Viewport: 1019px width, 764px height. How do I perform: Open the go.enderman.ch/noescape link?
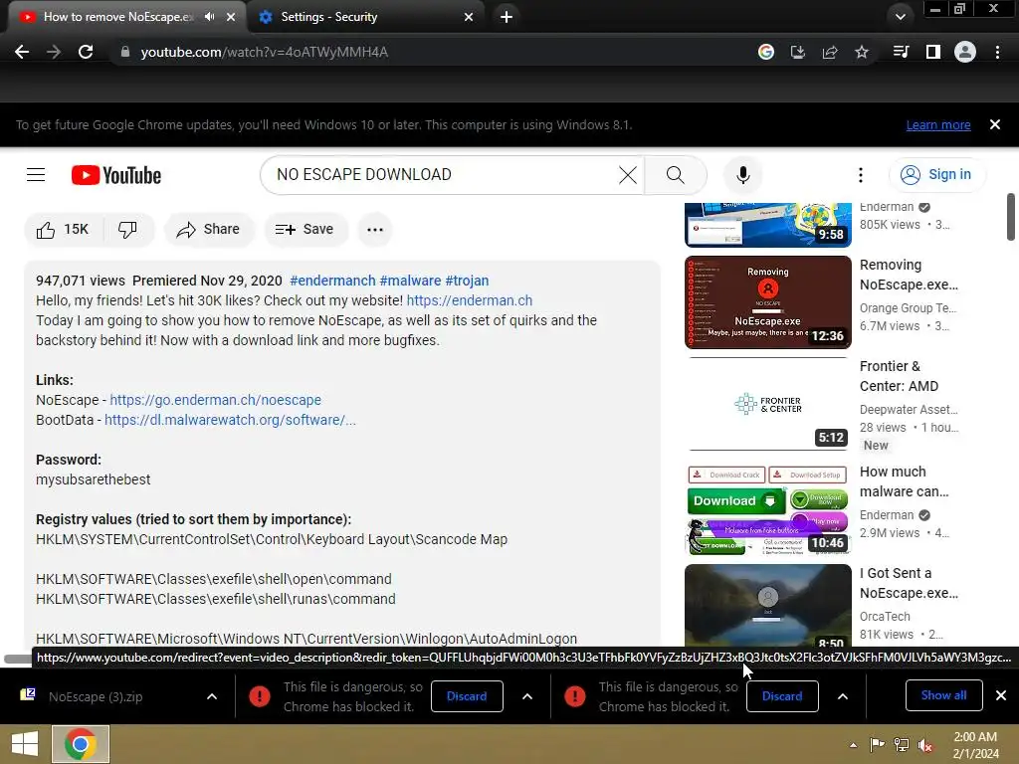click(x=215, y=400)
